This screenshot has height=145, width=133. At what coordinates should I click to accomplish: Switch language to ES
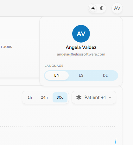pyautogui.click(x=81, y=75)
